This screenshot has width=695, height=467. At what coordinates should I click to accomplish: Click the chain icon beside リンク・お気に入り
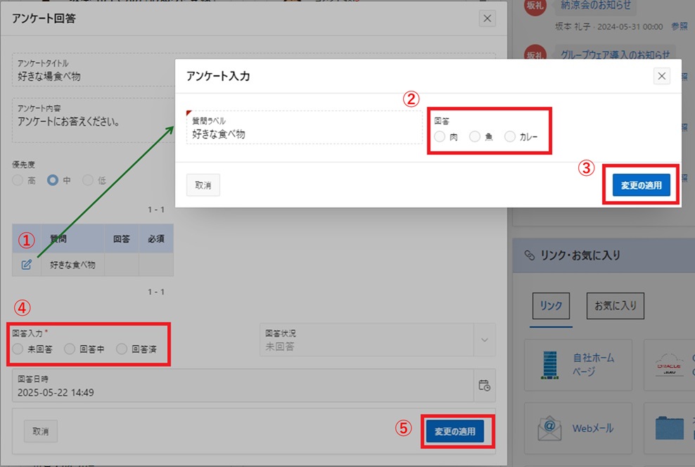click(529, 255)
